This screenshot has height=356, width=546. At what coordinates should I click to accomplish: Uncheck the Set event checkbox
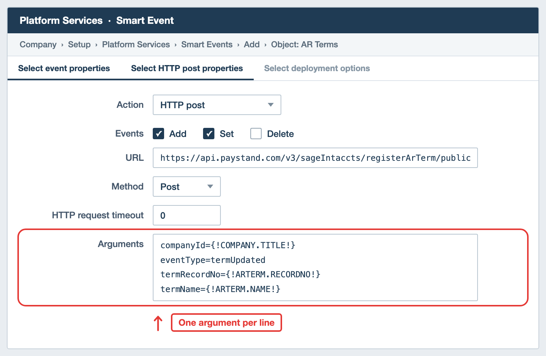[x=209, y=134]
